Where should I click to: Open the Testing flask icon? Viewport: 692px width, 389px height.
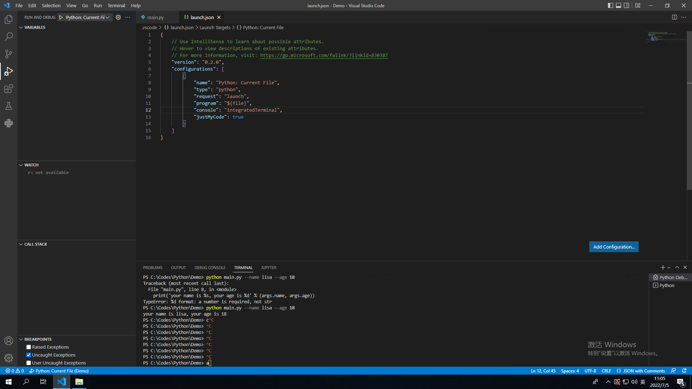pyautogui.click(x=9, y=106)
